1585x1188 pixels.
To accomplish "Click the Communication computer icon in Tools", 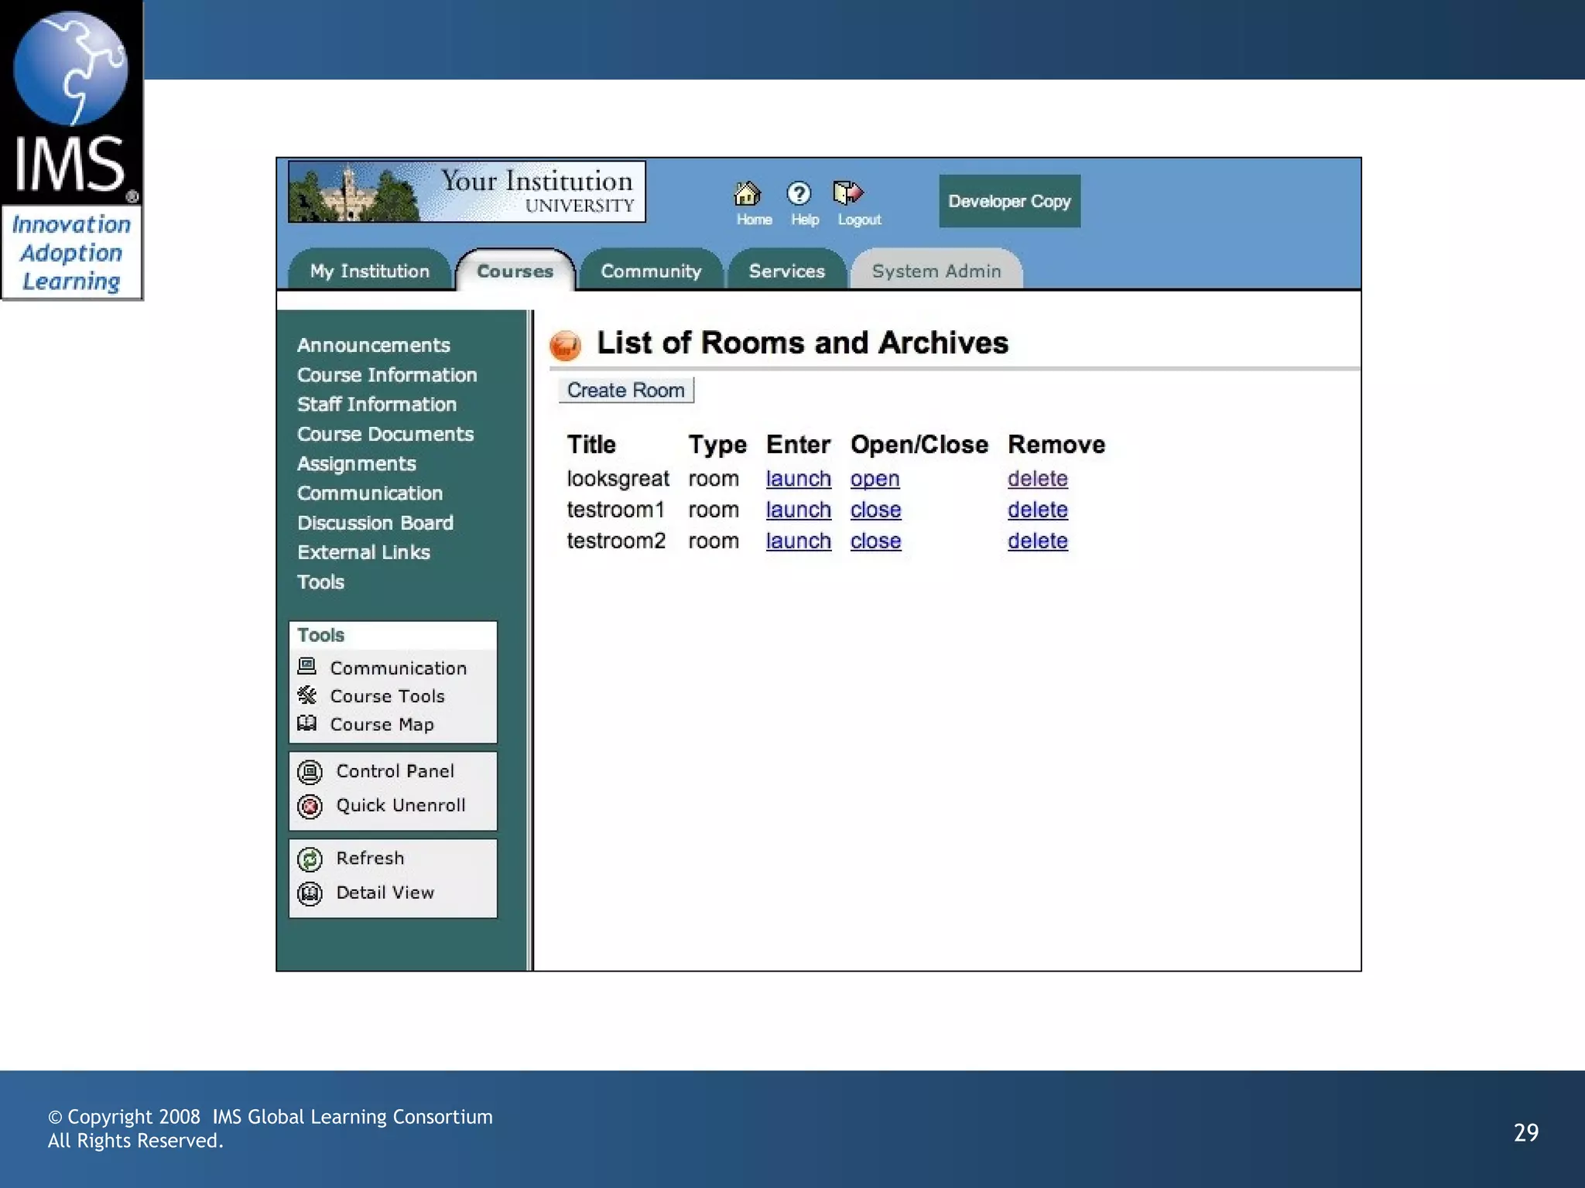I will point(307,666).
